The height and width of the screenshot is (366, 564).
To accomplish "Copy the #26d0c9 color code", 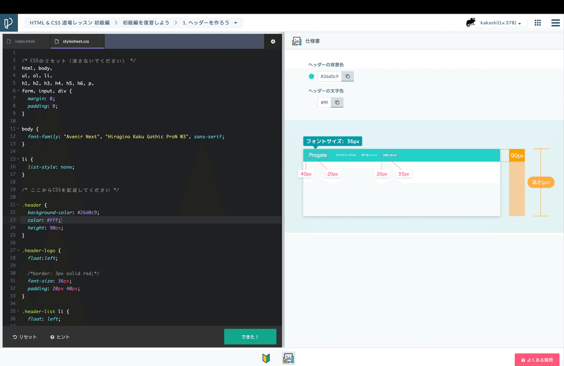I will [347, 76].
